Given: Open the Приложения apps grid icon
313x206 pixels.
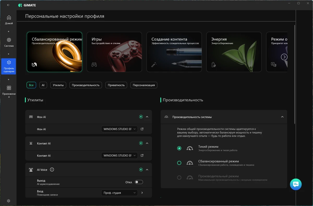Looking at the screenshot, I should [9, 88].
